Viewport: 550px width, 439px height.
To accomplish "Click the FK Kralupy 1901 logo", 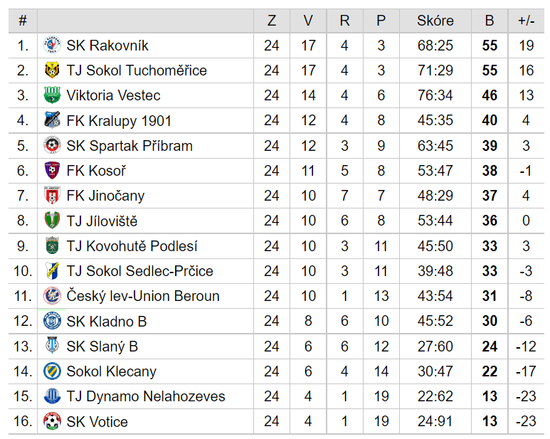I will pos(52,120).
